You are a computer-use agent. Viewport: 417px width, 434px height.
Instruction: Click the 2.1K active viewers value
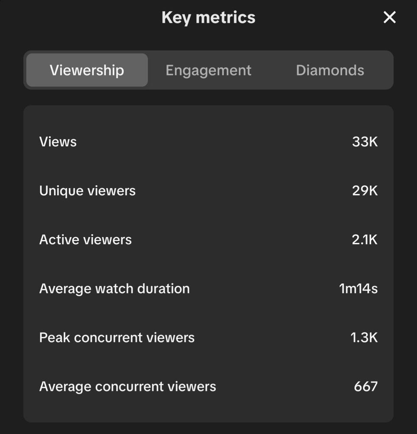point(365,240)
